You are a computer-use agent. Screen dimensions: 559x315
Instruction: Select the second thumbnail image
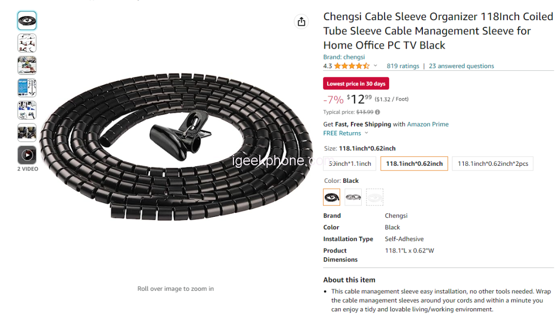[x=27, y=43]
